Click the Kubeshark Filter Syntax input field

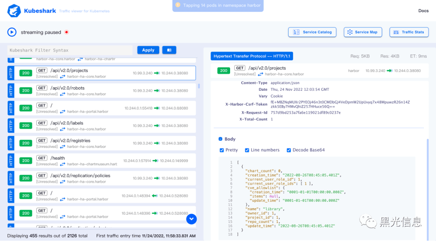point(69,50)
